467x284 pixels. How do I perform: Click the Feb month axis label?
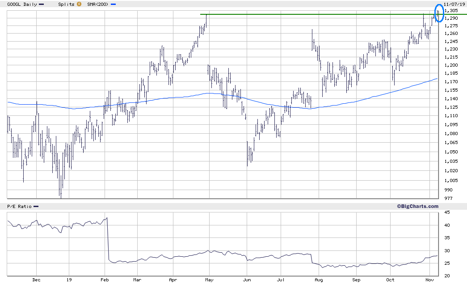(105, 280)
